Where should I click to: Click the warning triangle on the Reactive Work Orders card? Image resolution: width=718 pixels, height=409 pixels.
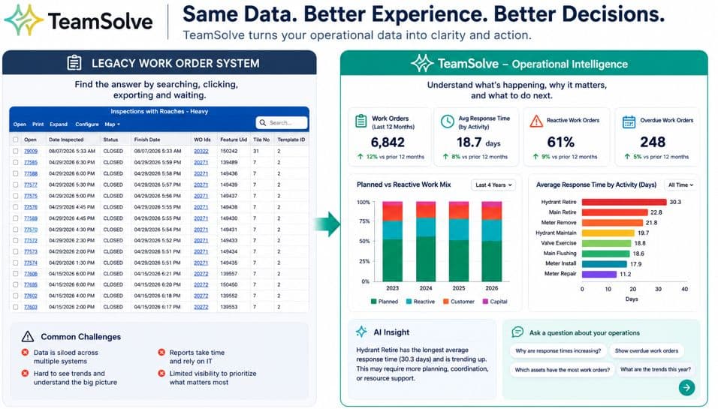coord(536,122)
